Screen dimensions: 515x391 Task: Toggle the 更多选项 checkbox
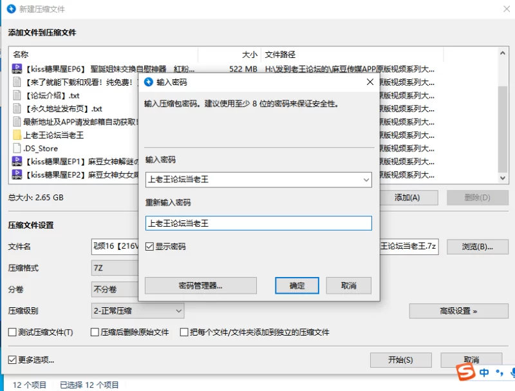pyautogui.click(x=12, y=360)
